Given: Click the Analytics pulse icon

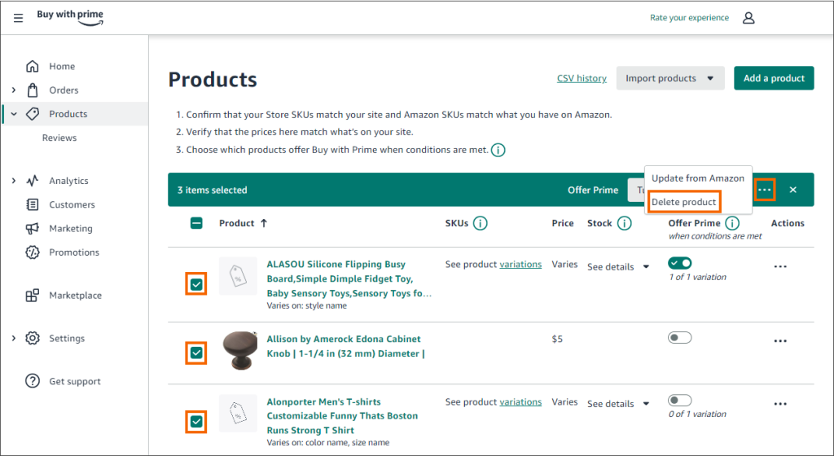Looking at the screenshot, I should 33,181.
